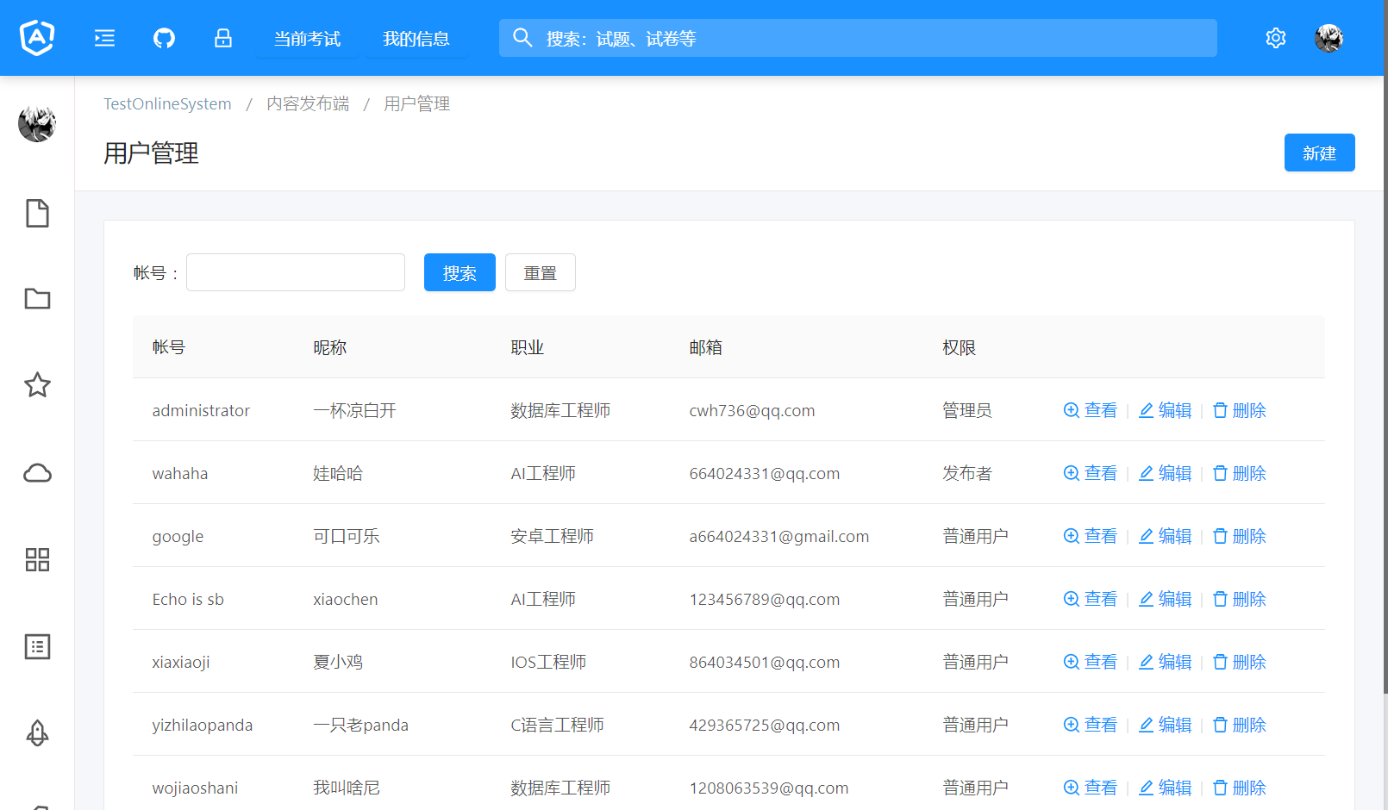Click the GitHub icon in the header
Image resolution: width=1388 pixels, height=810 pixels.
click(x=164, y=38)
